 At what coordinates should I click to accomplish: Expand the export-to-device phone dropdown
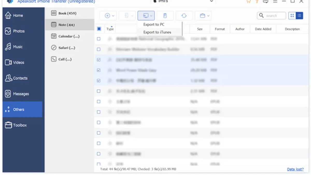(127, 16)
